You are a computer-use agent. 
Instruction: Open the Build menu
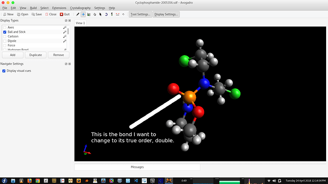pos(33,8)
